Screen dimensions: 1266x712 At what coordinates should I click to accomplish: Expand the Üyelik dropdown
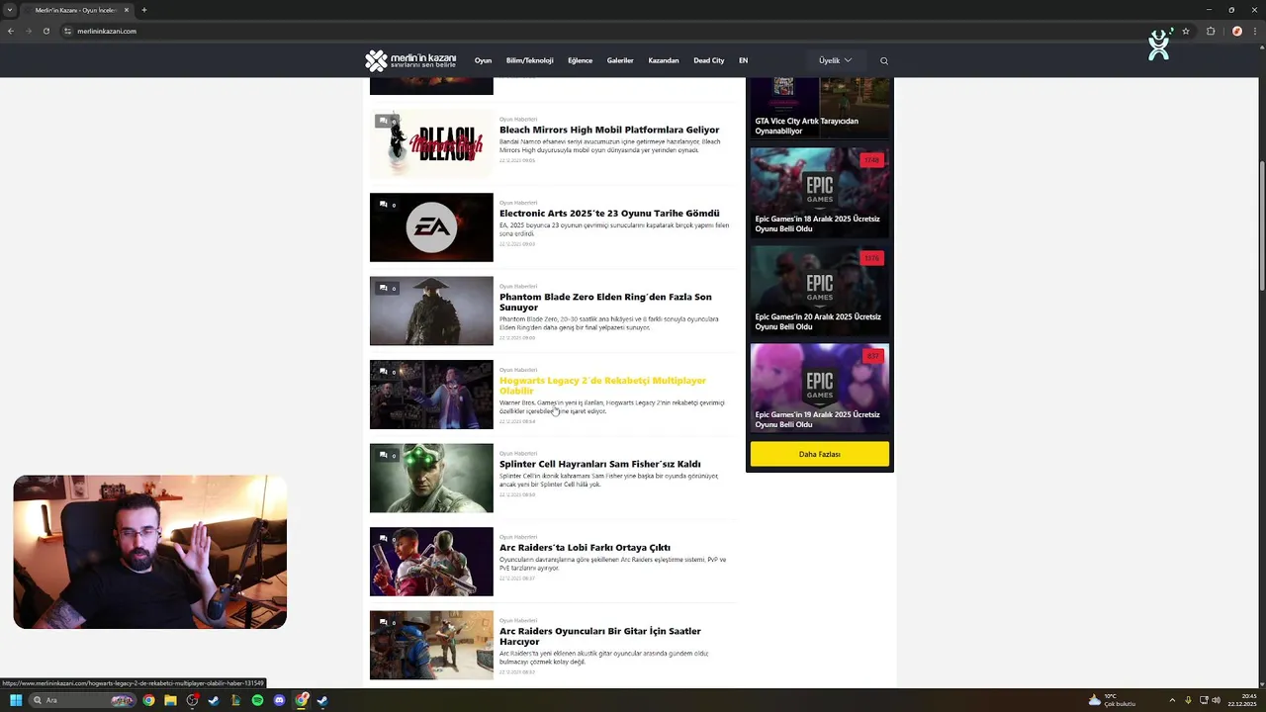(835, 60)
